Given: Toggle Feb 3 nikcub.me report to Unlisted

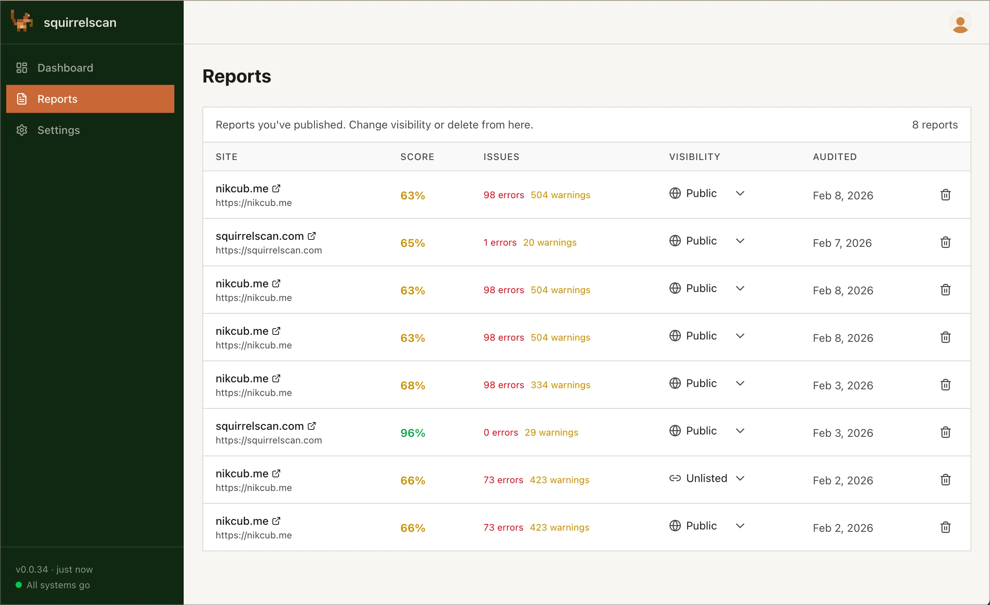Looking at the screenshot, I should (x=741, y=383).
